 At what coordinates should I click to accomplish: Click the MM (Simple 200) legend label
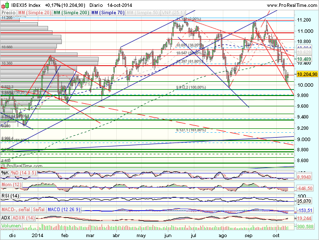(71, 13)
